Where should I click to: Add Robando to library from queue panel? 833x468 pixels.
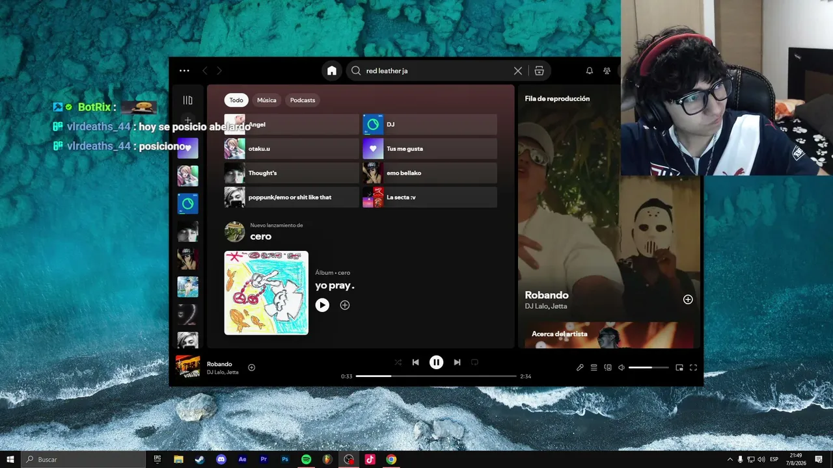pos(688,300)
